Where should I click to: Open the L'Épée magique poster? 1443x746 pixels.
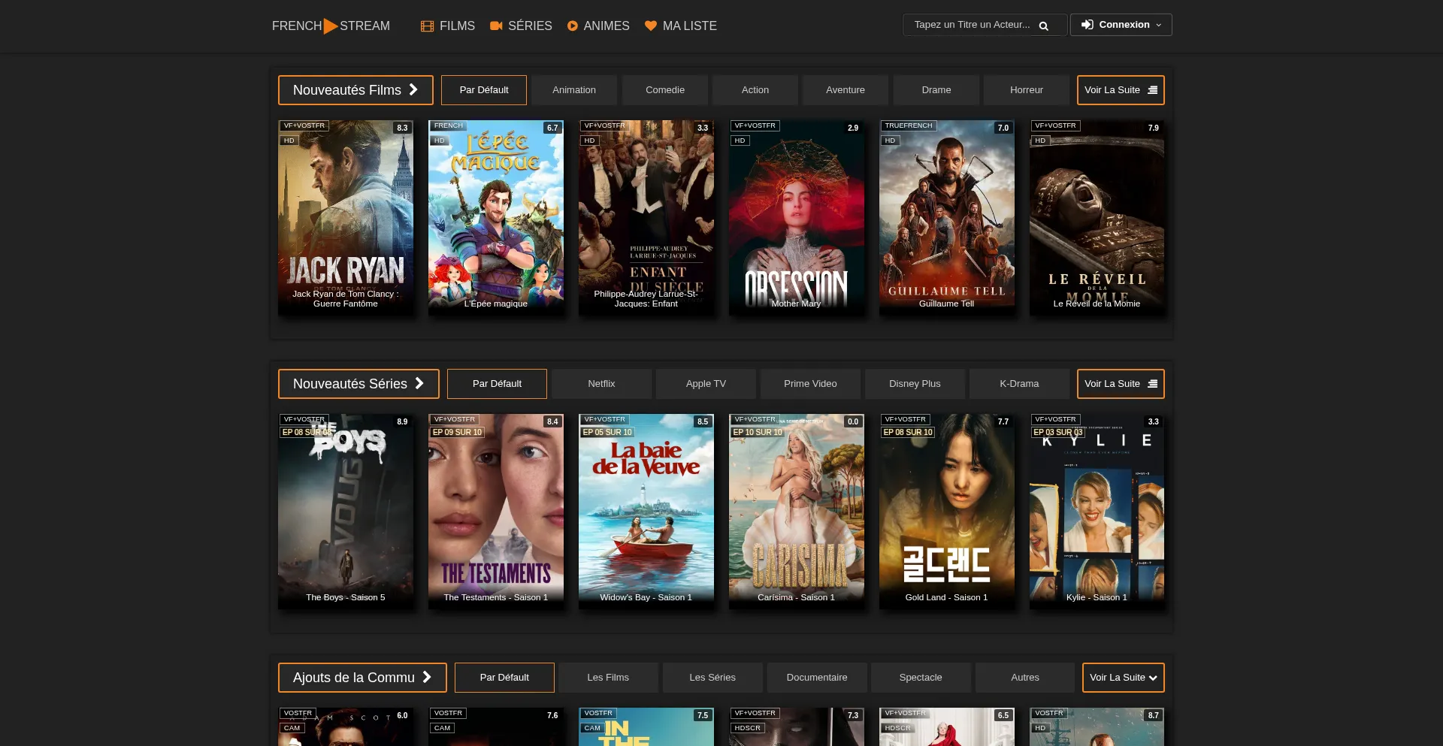496,218
